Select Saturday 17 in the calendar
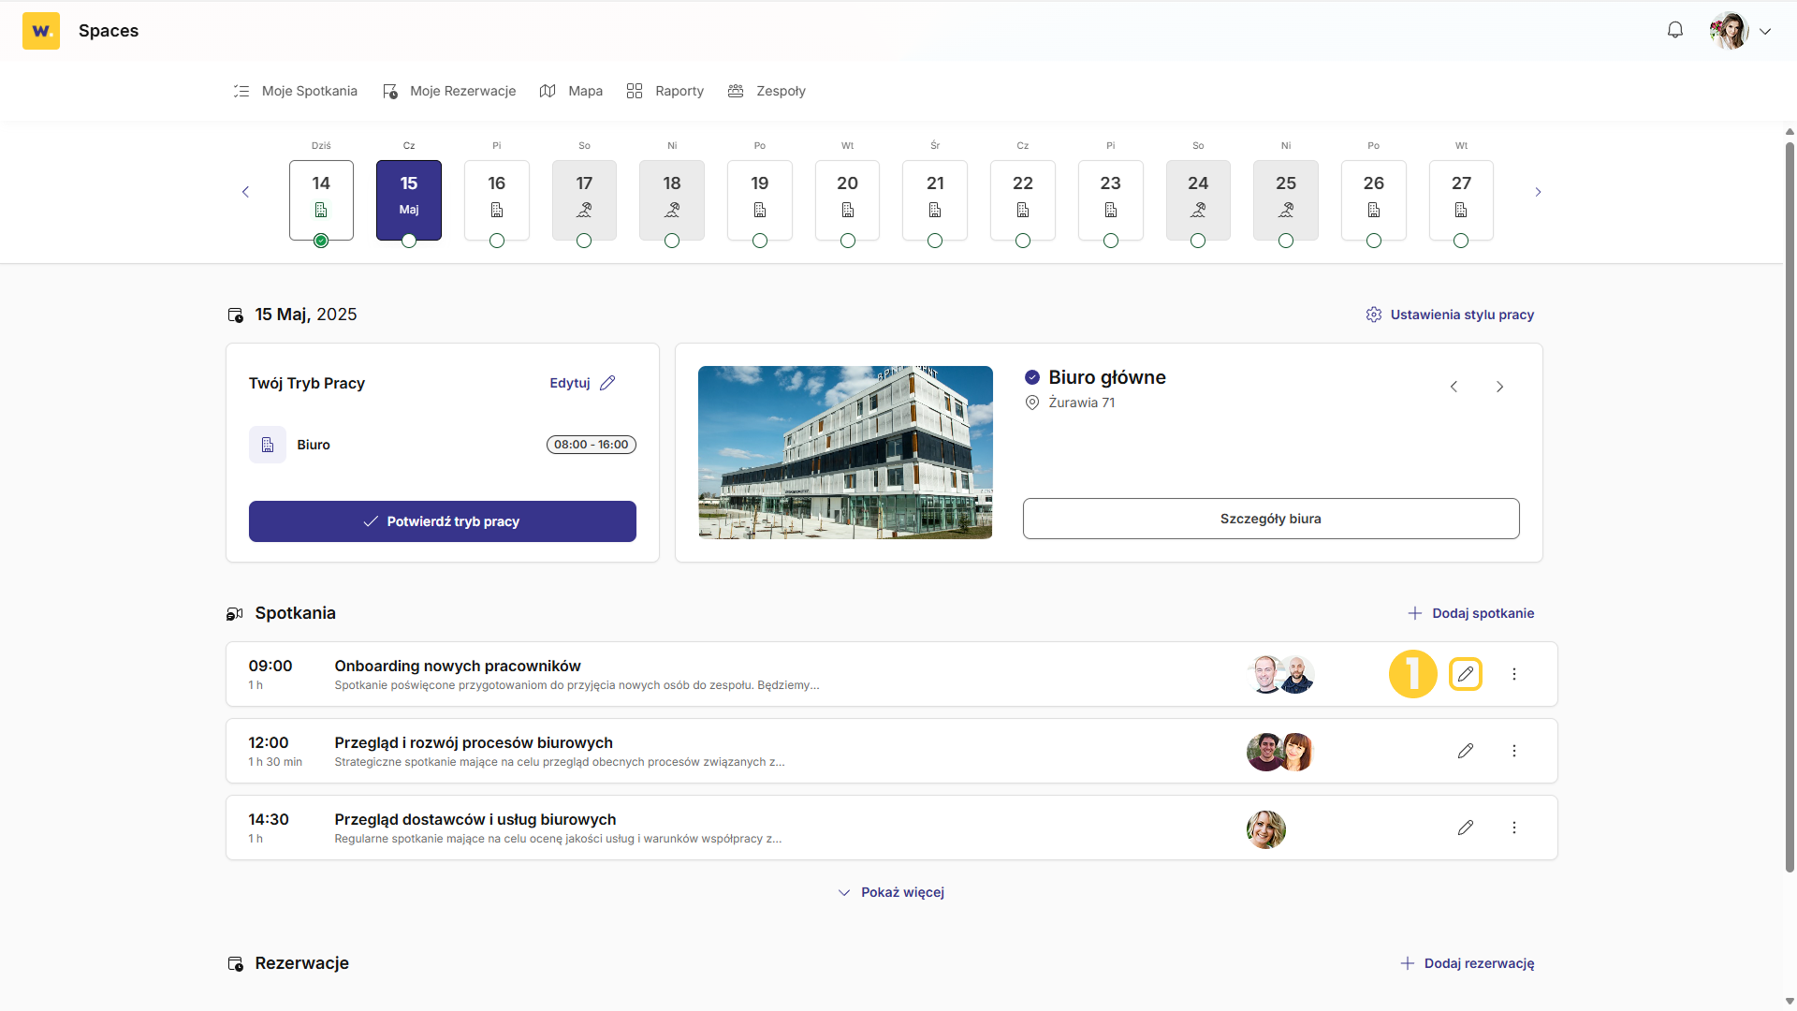The height and width of the screenshot is (1011, 1797). click(x=584, y=199)
